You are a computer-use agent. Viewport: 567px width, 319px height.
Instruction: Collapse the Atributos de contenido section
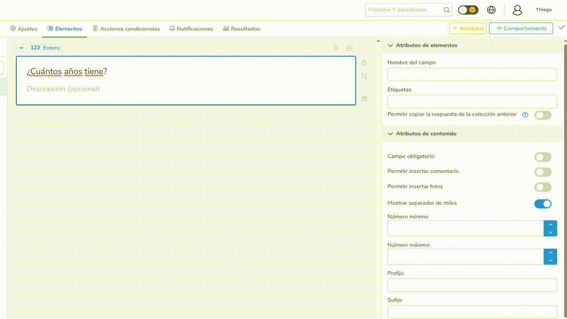coord(391,134)
